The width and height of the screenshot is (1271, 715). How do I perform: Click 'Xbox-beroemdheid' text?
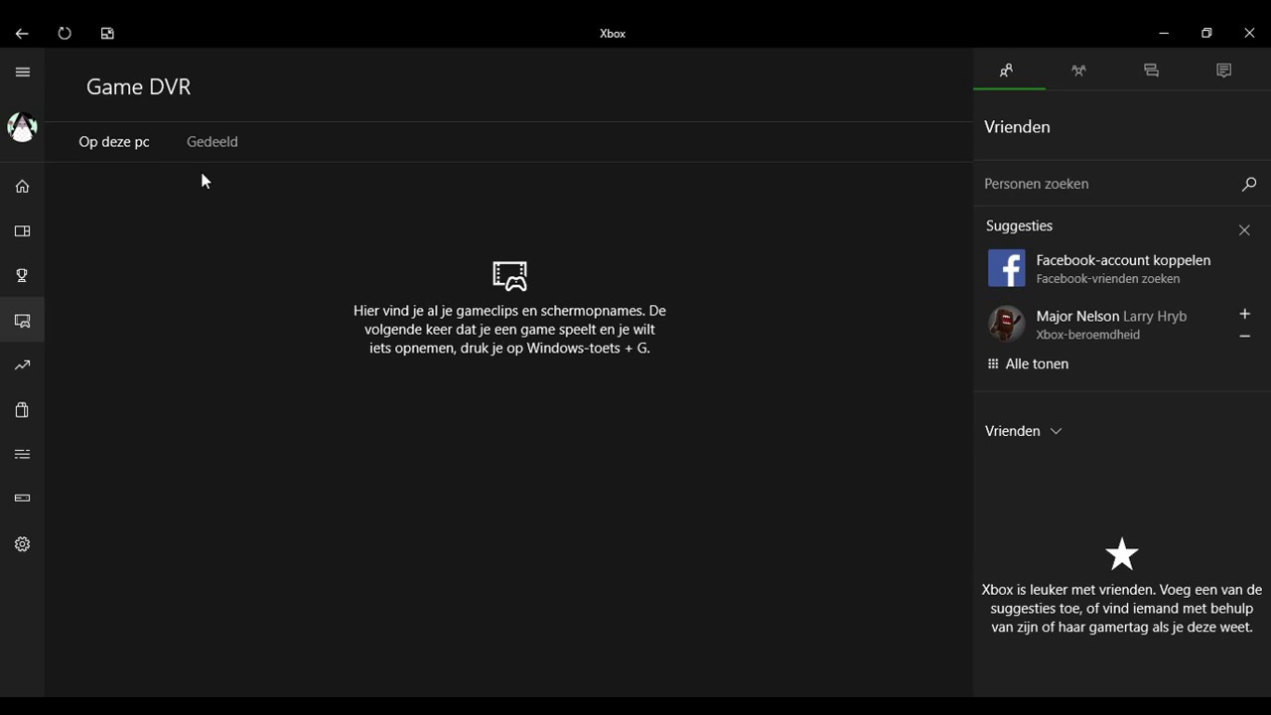(x=1087, y=335)
